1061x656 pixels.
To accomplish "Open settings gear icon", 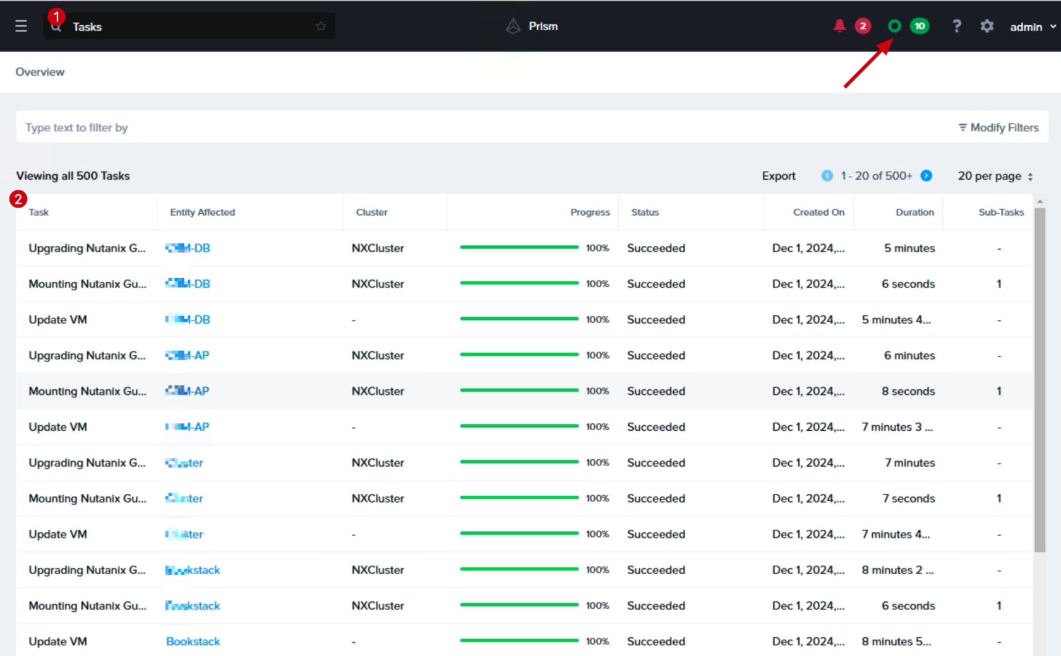I will tap(987, 26).
